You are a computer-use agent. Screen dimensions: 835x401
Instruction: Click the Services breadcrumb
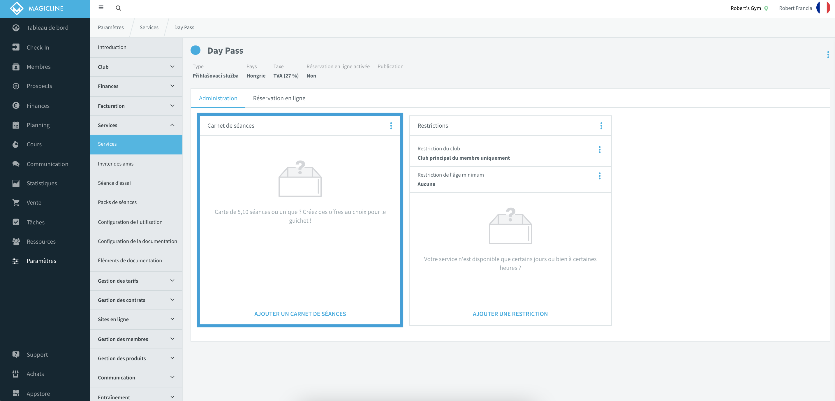click(x=149, y=27)
